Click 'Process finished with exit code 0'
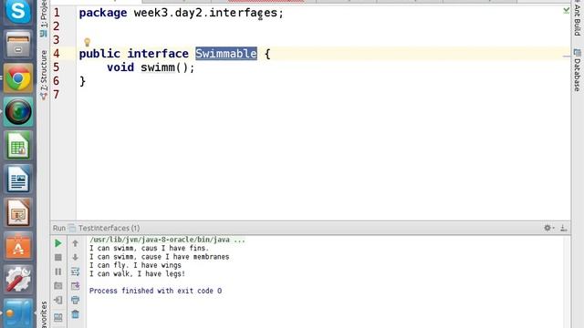The height and width of the screenshot is (328, 584). [x=155, y=291]
